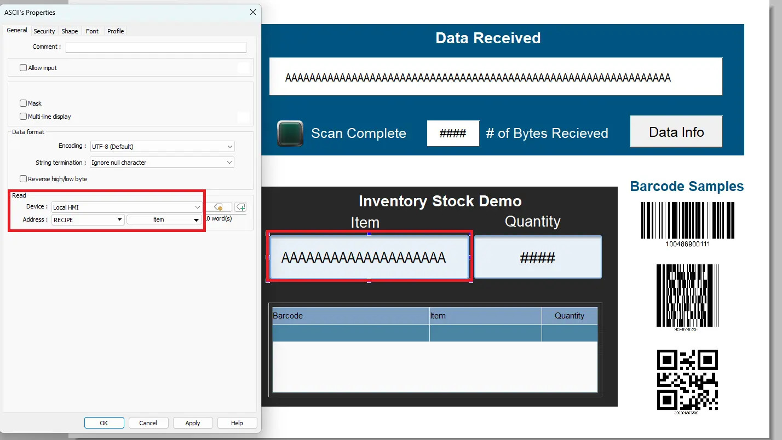This screenshot has height=440, width=782.
Task: Click the green Scan Complete lamp
Action: pos(290,133)
